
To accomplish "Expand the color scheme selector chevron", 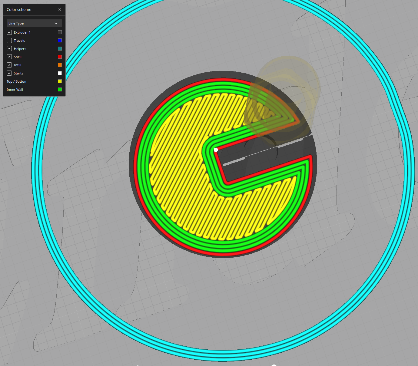I will (56, 23).
